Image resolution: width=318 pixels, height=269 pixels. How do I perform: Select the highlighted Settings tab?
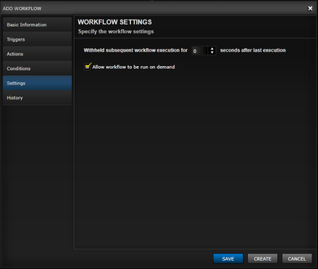38,83
